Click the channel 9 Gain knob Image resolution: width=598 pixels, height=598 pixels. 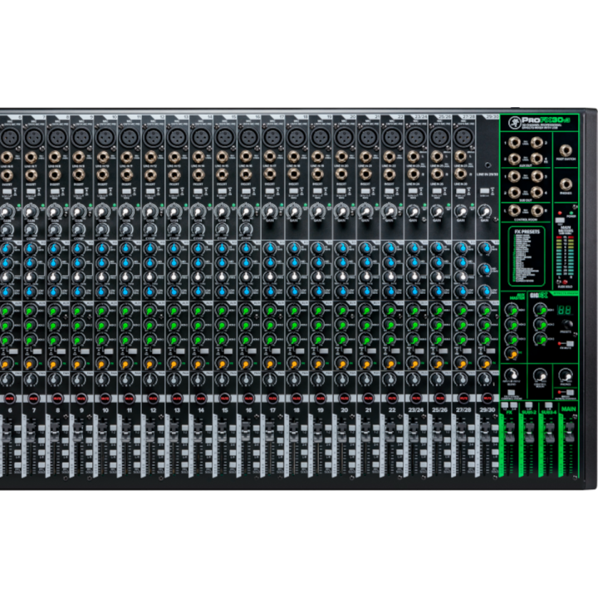(x=79, y=211)
